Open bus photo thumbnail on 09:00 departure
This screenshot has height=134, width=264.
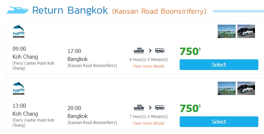point(246,31)
